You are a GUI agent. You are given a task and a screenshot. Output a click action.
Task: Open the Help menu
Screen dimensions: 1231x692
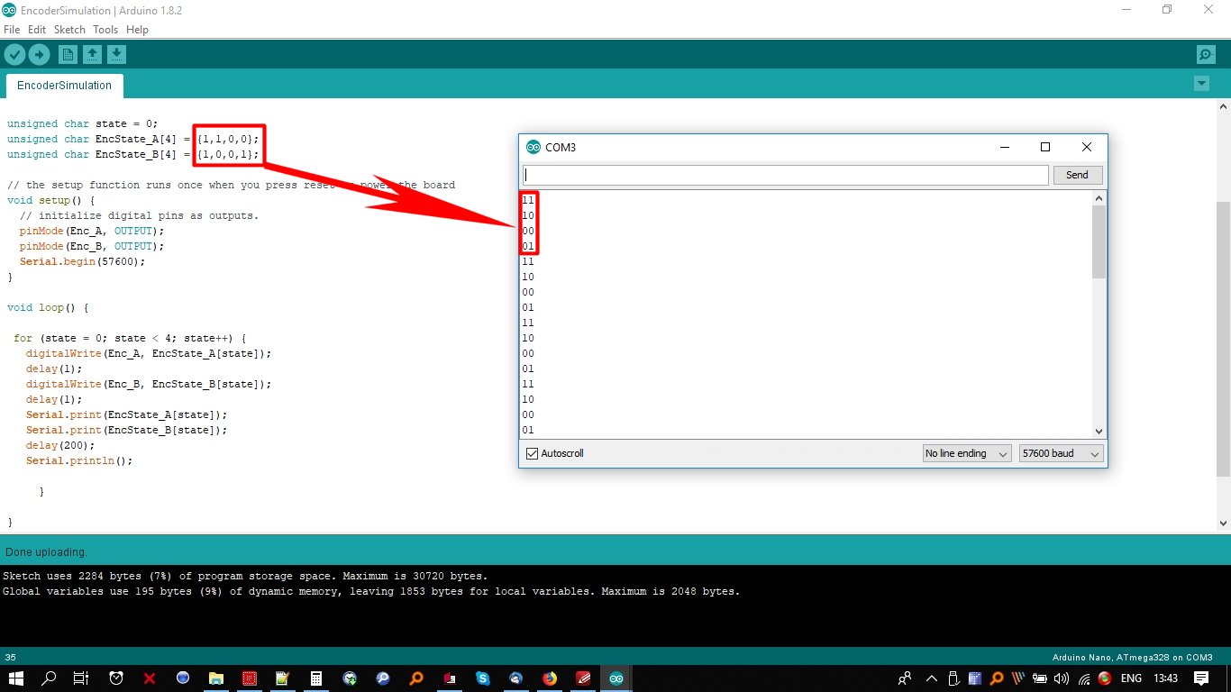[x=137, y=30]
